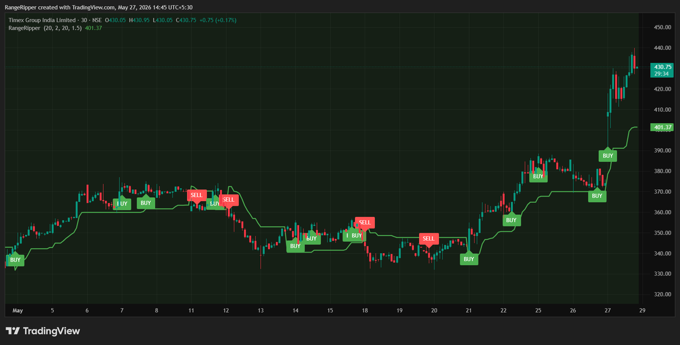This screenshot has height=345, width=680.
Task: Click the first BUY label at the start of May
Action: 15,260
